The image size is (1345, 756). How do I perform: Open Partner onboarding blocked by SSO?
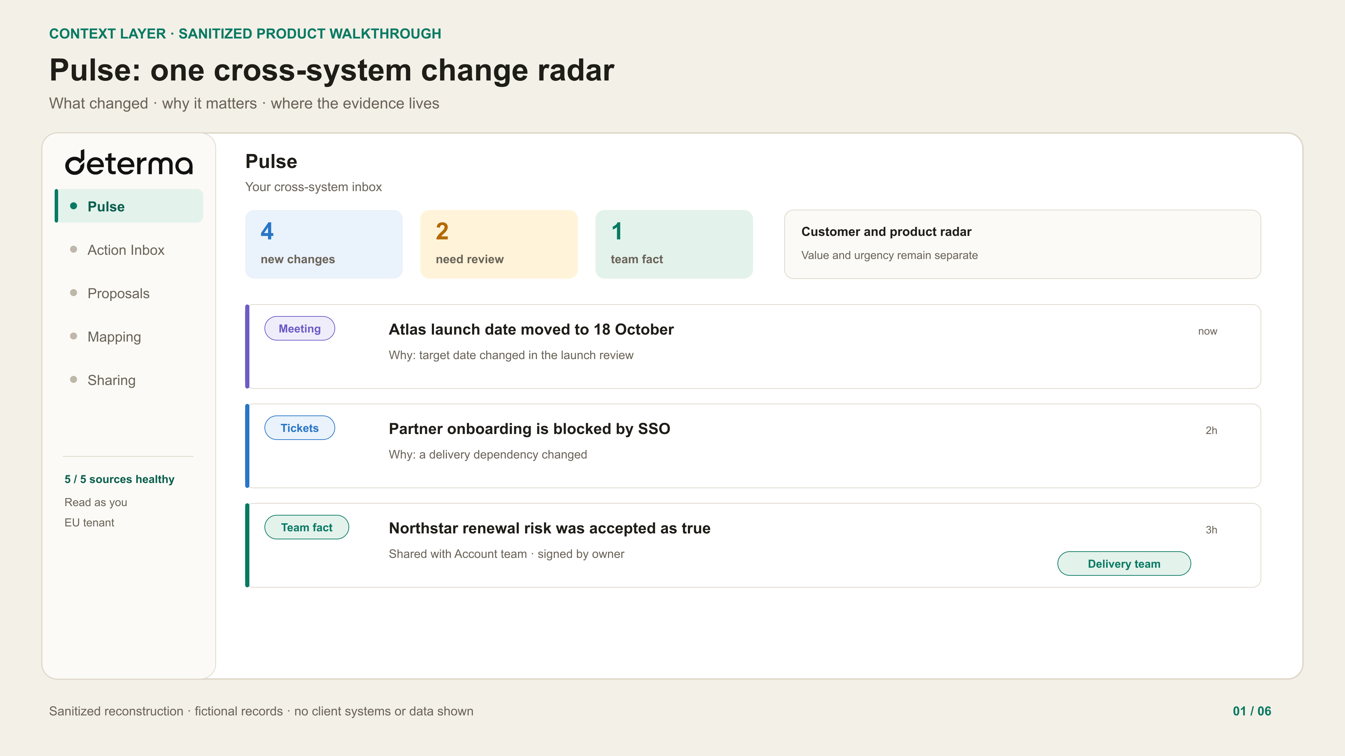click(753, 446)
